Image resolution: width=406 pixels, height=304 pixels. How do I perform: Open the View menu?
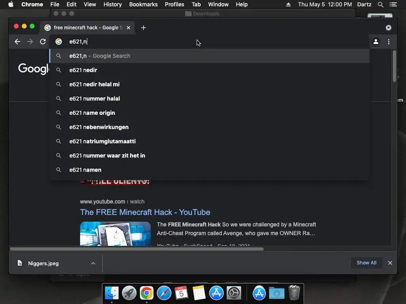pos(90,4)
